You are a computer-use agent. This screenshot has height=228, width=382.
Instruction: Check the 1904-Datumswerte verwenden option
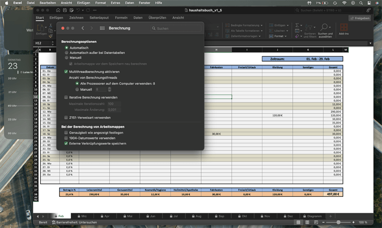click(66, 138)
